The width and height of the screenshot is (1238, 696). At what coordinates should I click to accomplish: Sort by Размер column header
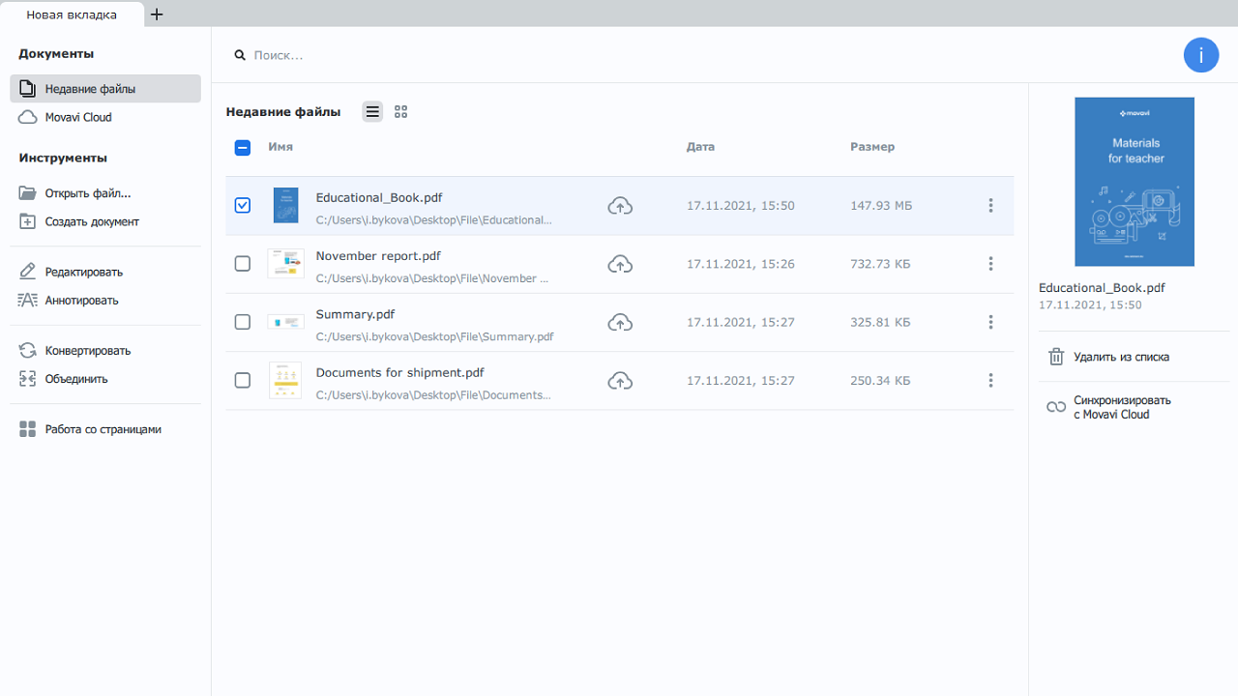pos(872,147)
